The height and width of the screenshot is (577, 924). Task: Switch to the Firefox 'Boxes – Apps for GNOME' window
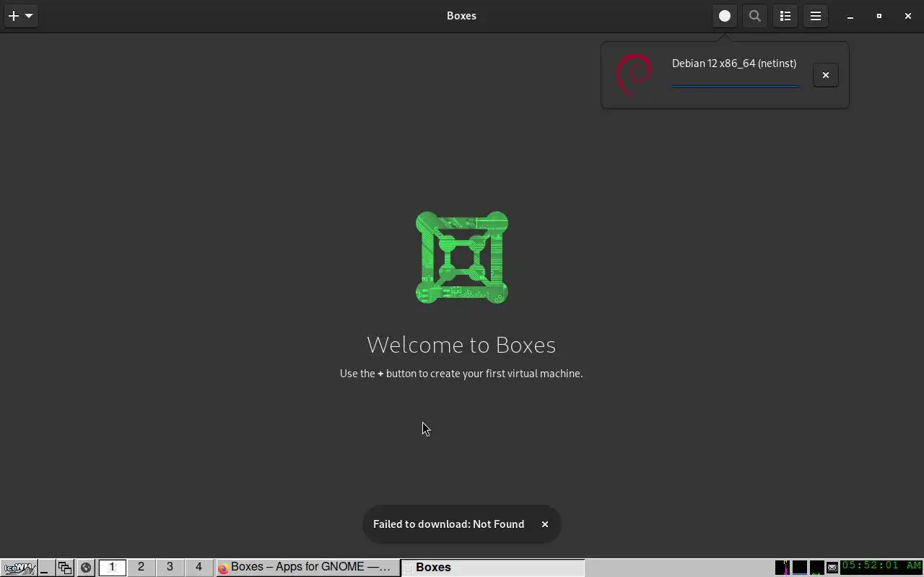coord(308,568)
